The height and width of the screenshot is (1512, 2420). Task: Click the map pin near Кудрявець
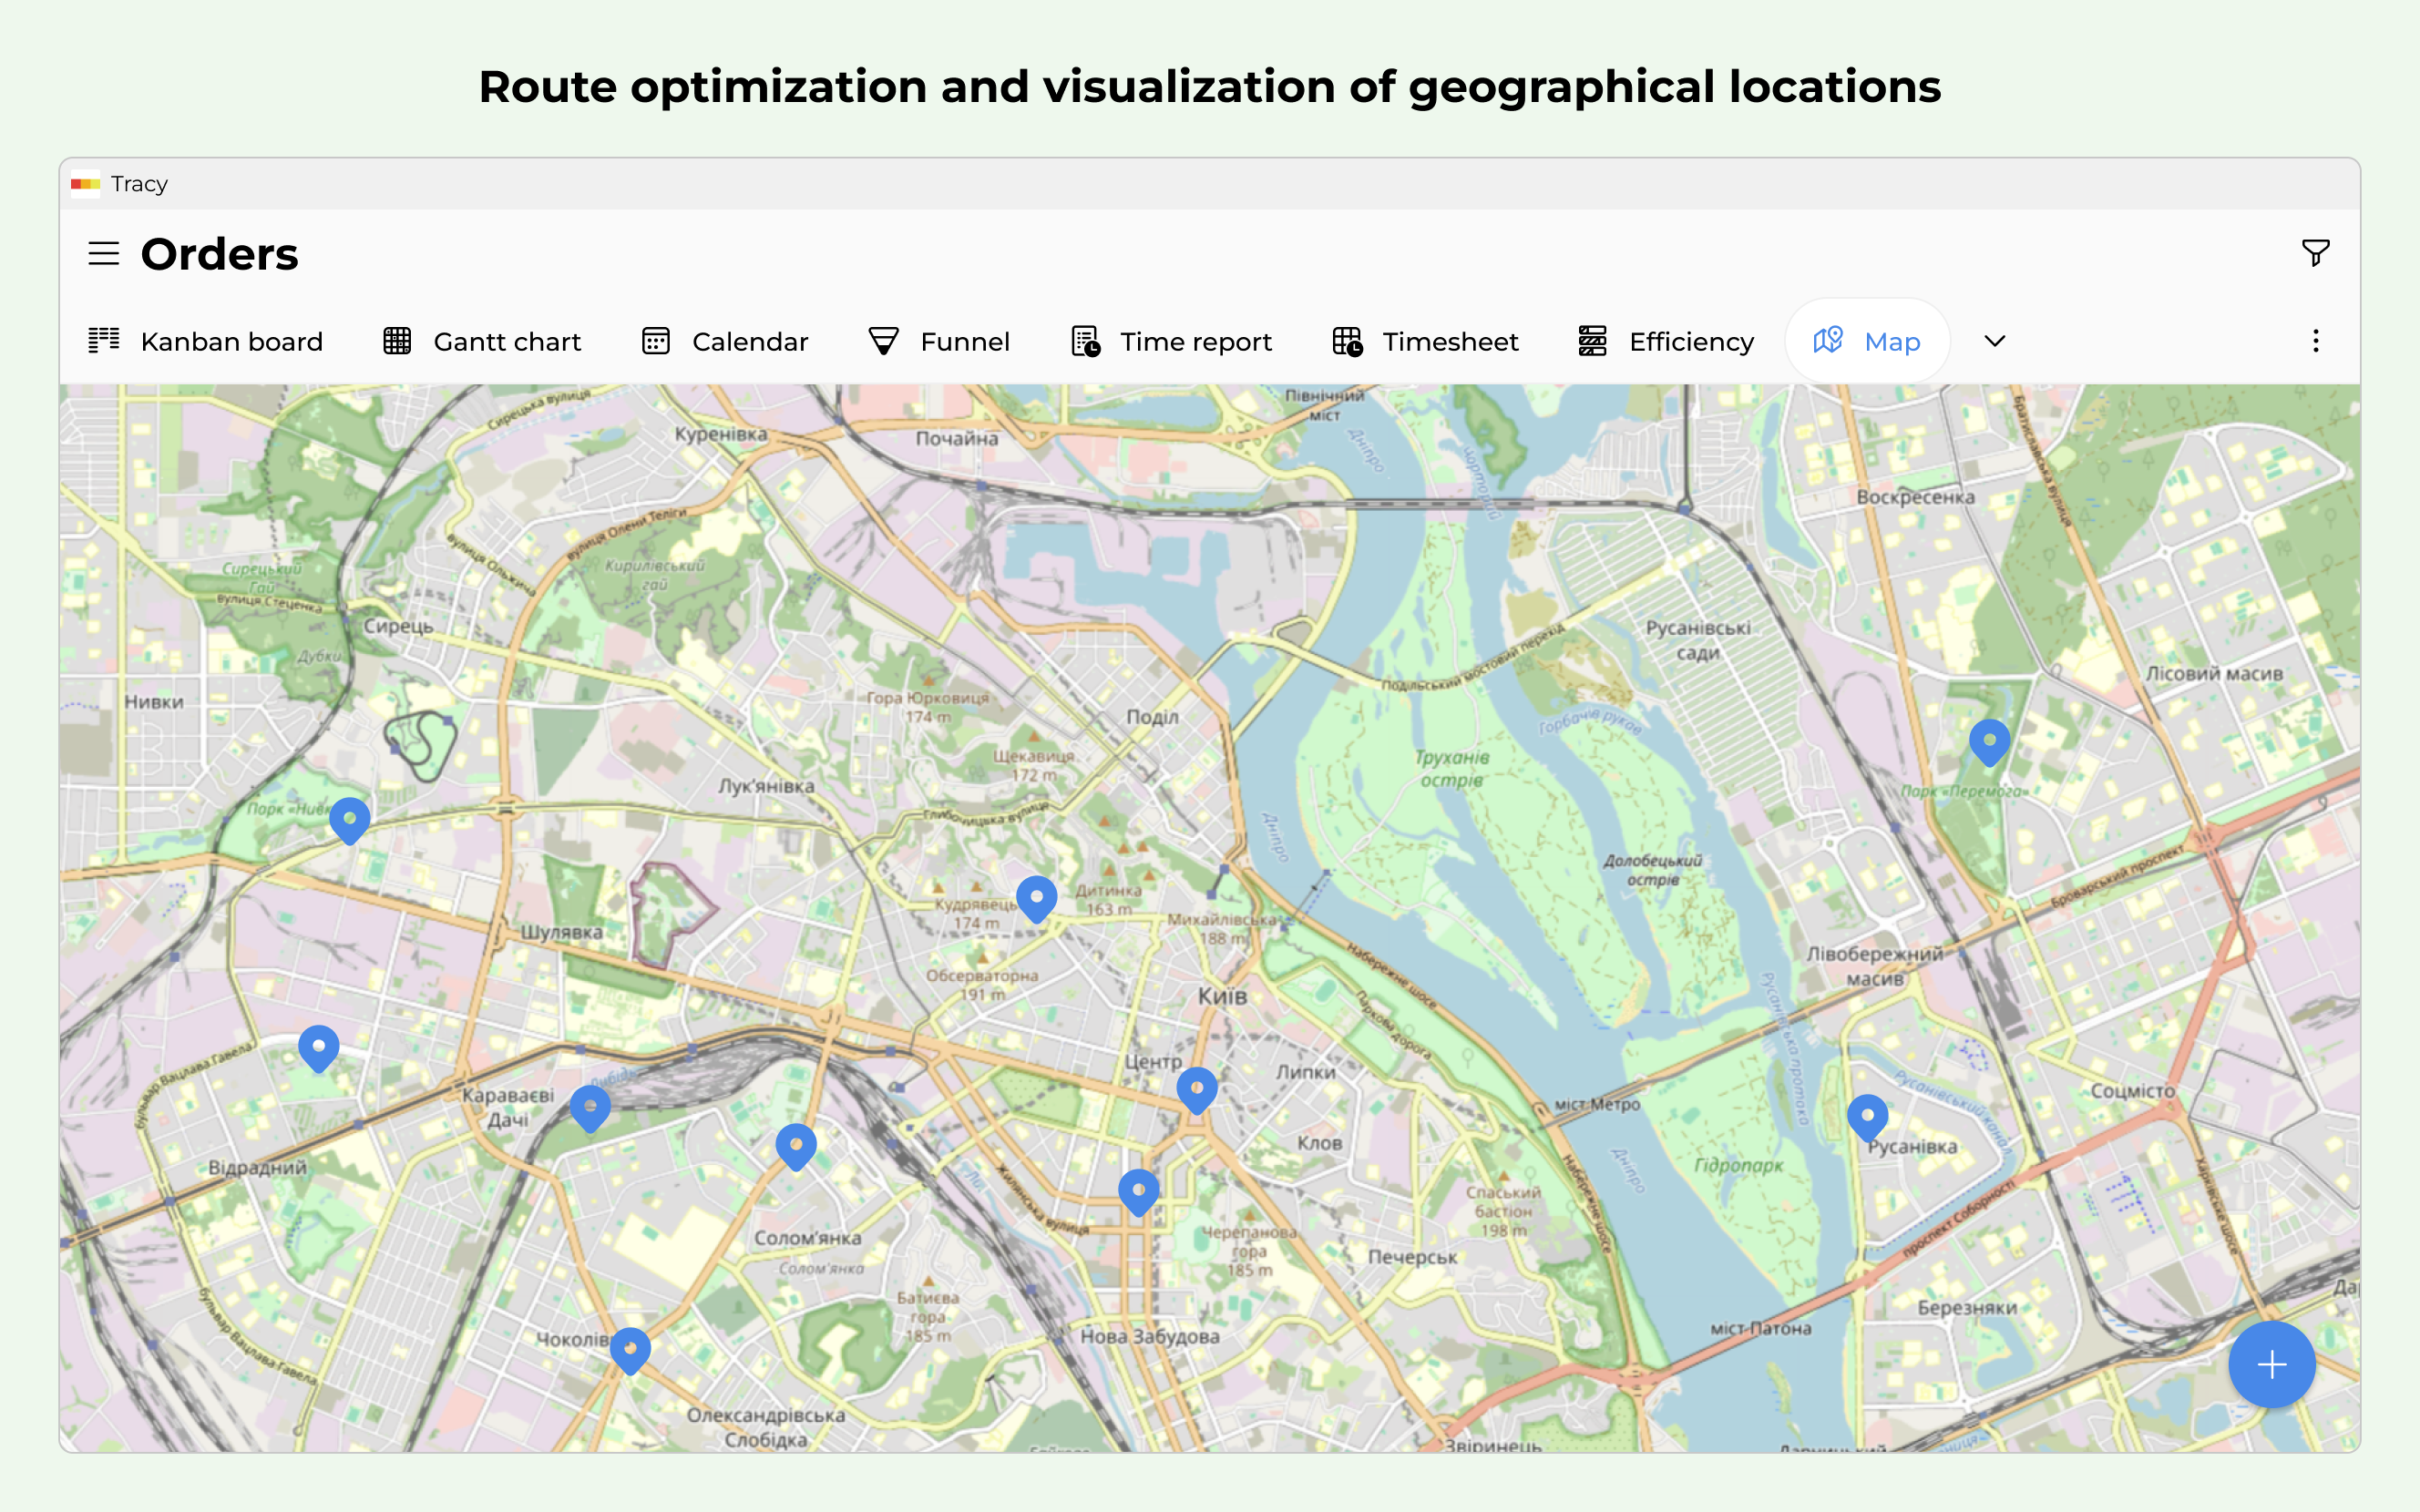point(1036,897)
